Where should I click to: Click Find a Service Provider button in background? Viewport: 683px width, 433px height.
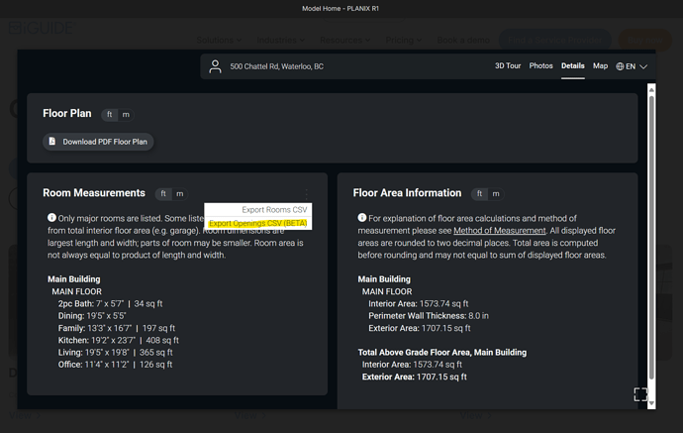[x=554, y=40]
